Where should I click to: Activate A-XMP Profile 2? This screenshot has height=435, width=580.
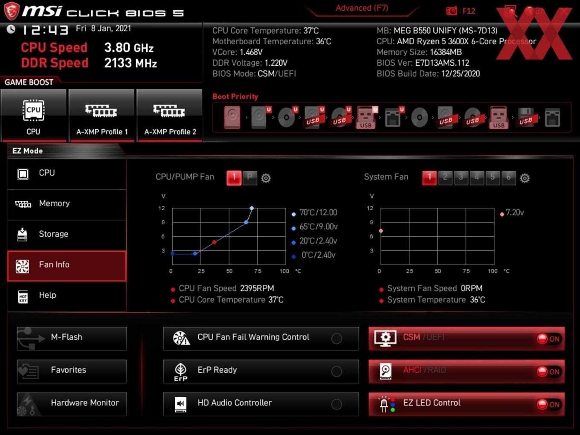(x=170, y=115)
